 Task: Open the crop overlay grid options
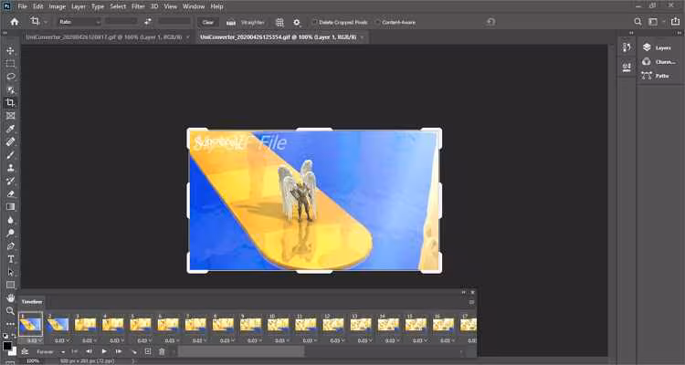(279, 22)
